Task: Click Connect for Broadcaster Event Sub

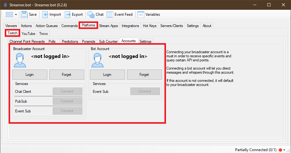Action: coord(67,111)
